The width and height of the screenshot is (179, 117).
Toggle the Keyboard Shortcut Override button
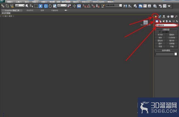point(79,6)
